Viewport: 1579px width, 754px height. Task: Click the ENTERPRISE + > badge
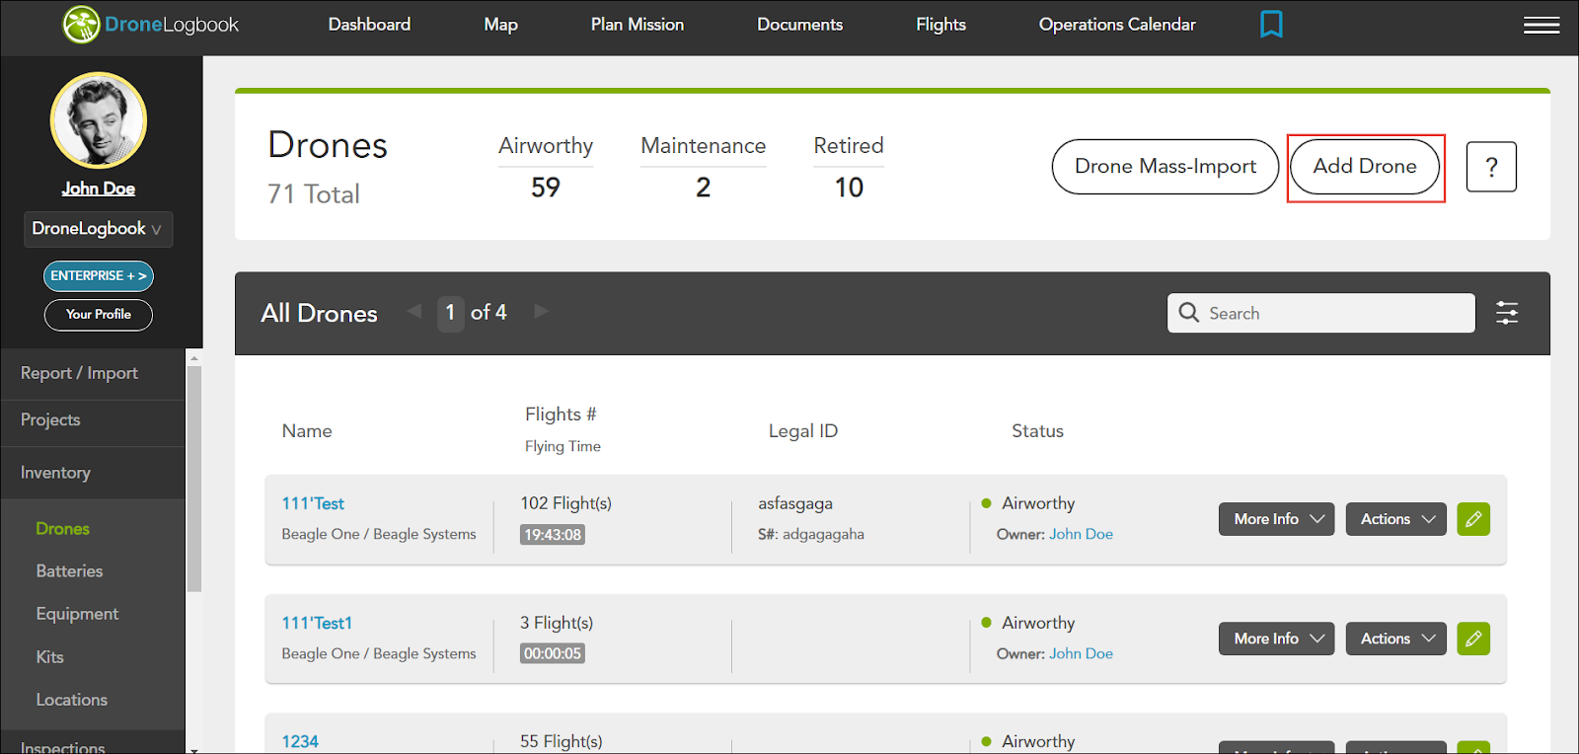point(99,276)
